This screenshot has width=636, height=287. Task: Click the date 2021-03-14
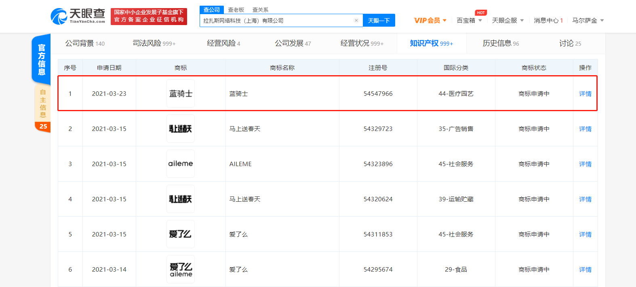click(x=109, y=269)
